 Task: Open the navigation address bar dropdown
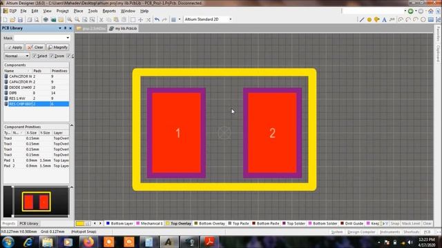(405, 11)
